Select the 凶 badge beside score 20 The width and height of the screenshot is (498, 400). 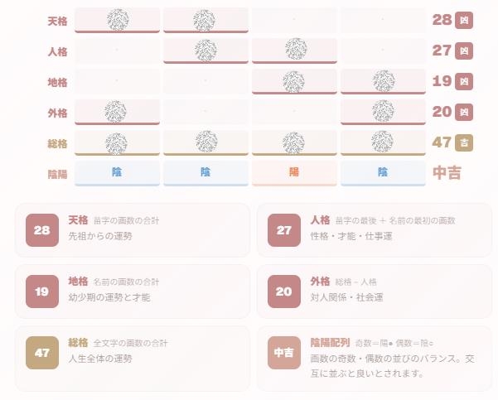click(464, 112)
